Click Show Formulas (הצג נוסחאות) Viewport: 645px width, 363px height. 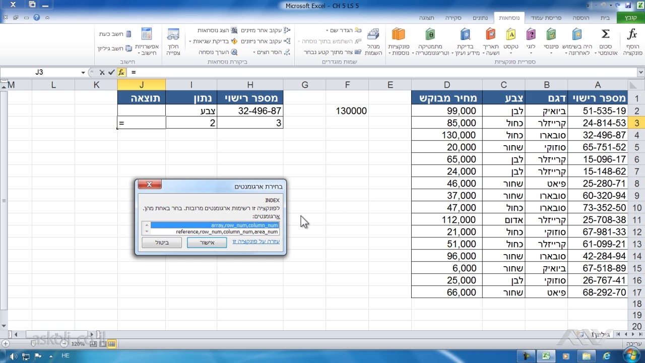click(x=218, y=30)
